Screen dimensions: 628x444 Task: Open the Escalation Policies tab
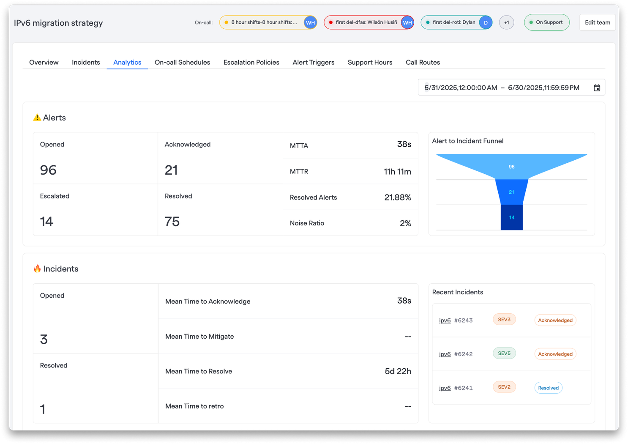[251, 62]
